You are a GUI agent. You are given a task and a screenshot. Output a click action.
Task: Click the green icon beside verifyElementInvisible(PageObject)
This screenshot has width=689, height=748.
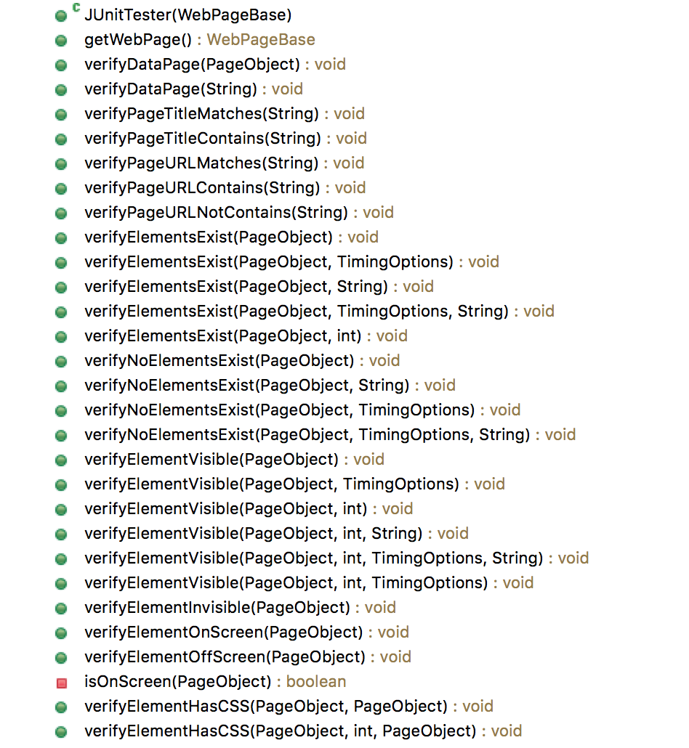[61, 609]
